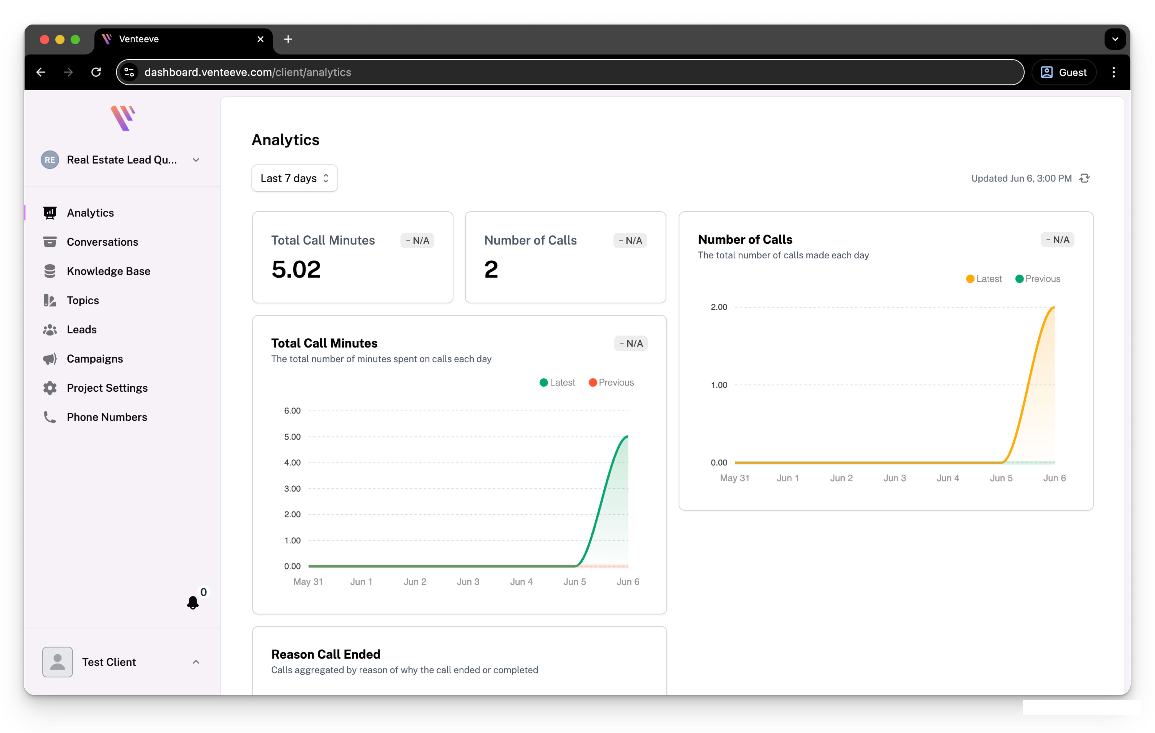Refresh analytics data next to updated time
Viewport: 1155px width, 733px height.
click(x=1084, y=179)
